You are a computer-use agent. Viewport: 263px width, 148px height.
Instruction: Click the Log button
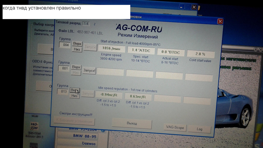200,129
